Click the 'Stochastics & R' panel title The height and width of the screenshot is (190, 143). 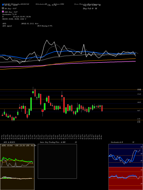(x=117, y=142)
